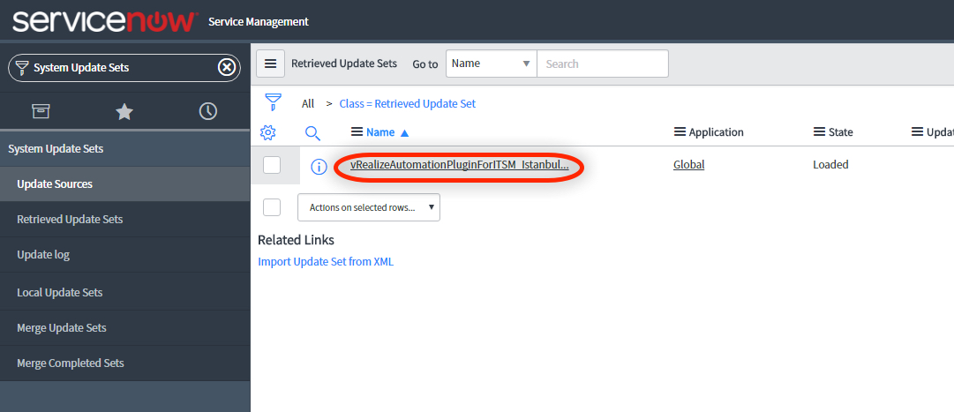
Task: Sort by the Name column header
Action: [x=380, y=132]
